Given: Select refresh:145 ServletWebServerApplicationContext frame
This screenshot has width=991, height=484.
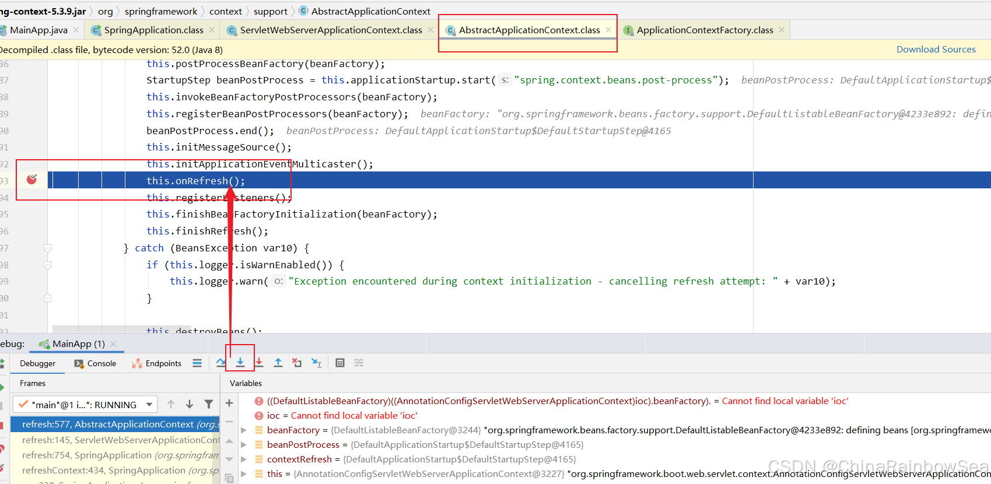Looking at the screenshot, I should 117,440.
